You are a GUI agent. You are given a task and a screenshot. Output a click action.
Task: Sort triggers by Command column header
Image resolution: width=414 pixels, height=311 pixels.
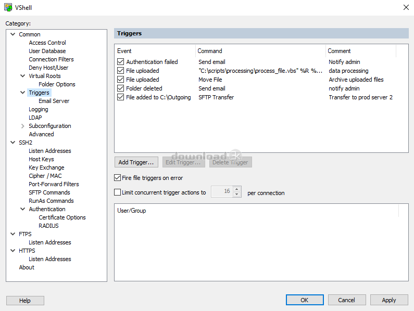click(x=261, y=51)
